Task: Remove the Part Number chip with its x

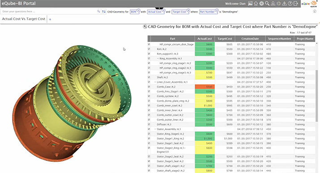Action: [x=217, y=10]
